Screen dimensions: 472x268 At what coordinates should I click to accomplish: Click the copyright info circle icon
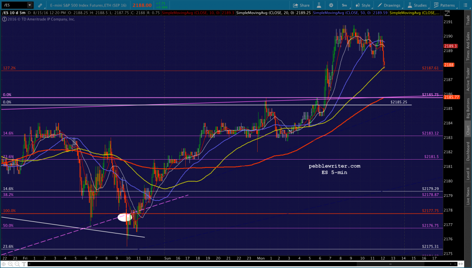point(5,19)
